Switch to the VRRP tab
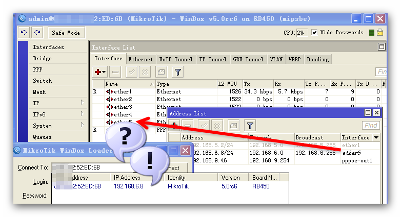Image resolution: width=401 pixels, height=217 pixels. [294, 59]
